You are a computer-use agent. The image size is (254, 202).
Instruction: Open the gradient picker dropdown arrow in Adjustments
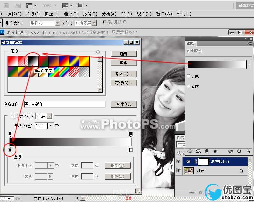tap(248, 64)
